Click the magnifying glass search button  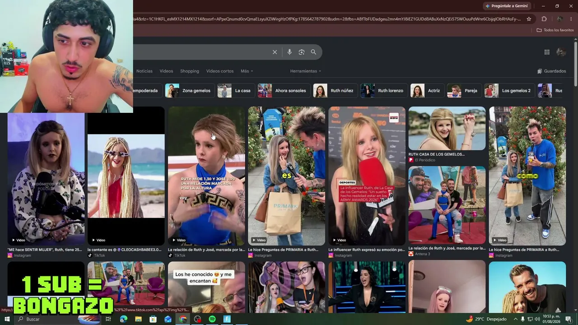[313, 52]
